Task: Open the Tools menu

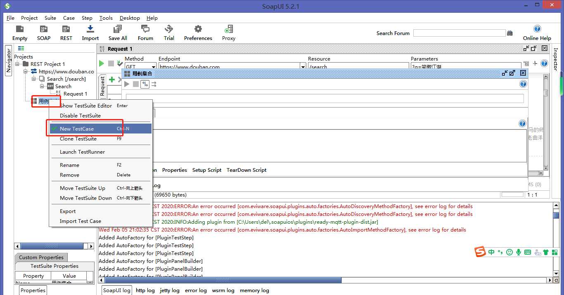Action: pyautogui.click(x=106, y=18)
